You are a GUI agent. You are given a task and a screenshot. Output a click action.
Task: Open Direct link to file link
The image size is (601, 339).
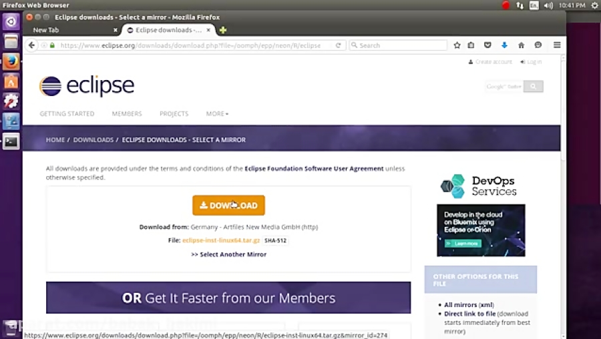pos(470,314)
